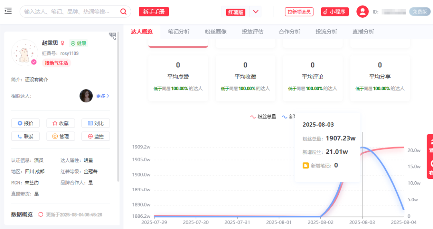
Task: Click the search magnifier icon
Action: point(123,12)
